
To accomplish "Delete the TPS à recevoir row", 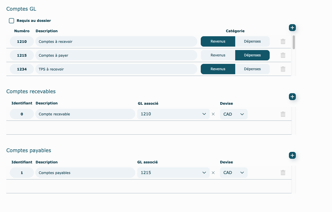I will pyautogui.click(x=283, y=69).
